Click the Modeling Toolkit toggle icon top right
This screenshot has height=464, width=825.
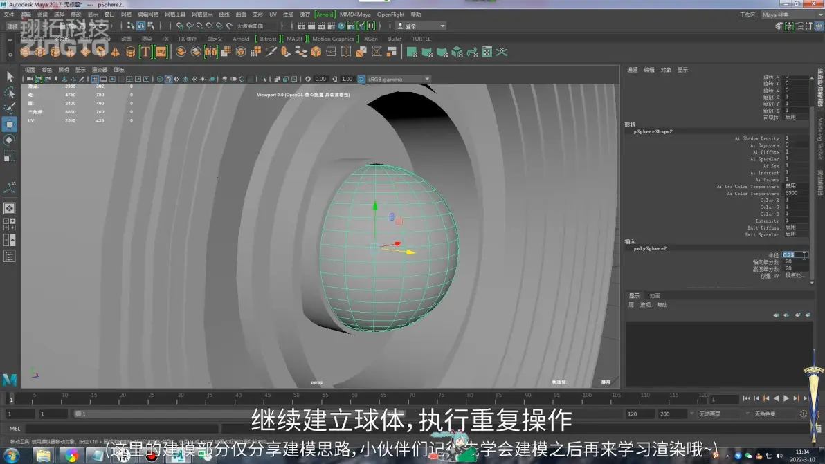779,26
